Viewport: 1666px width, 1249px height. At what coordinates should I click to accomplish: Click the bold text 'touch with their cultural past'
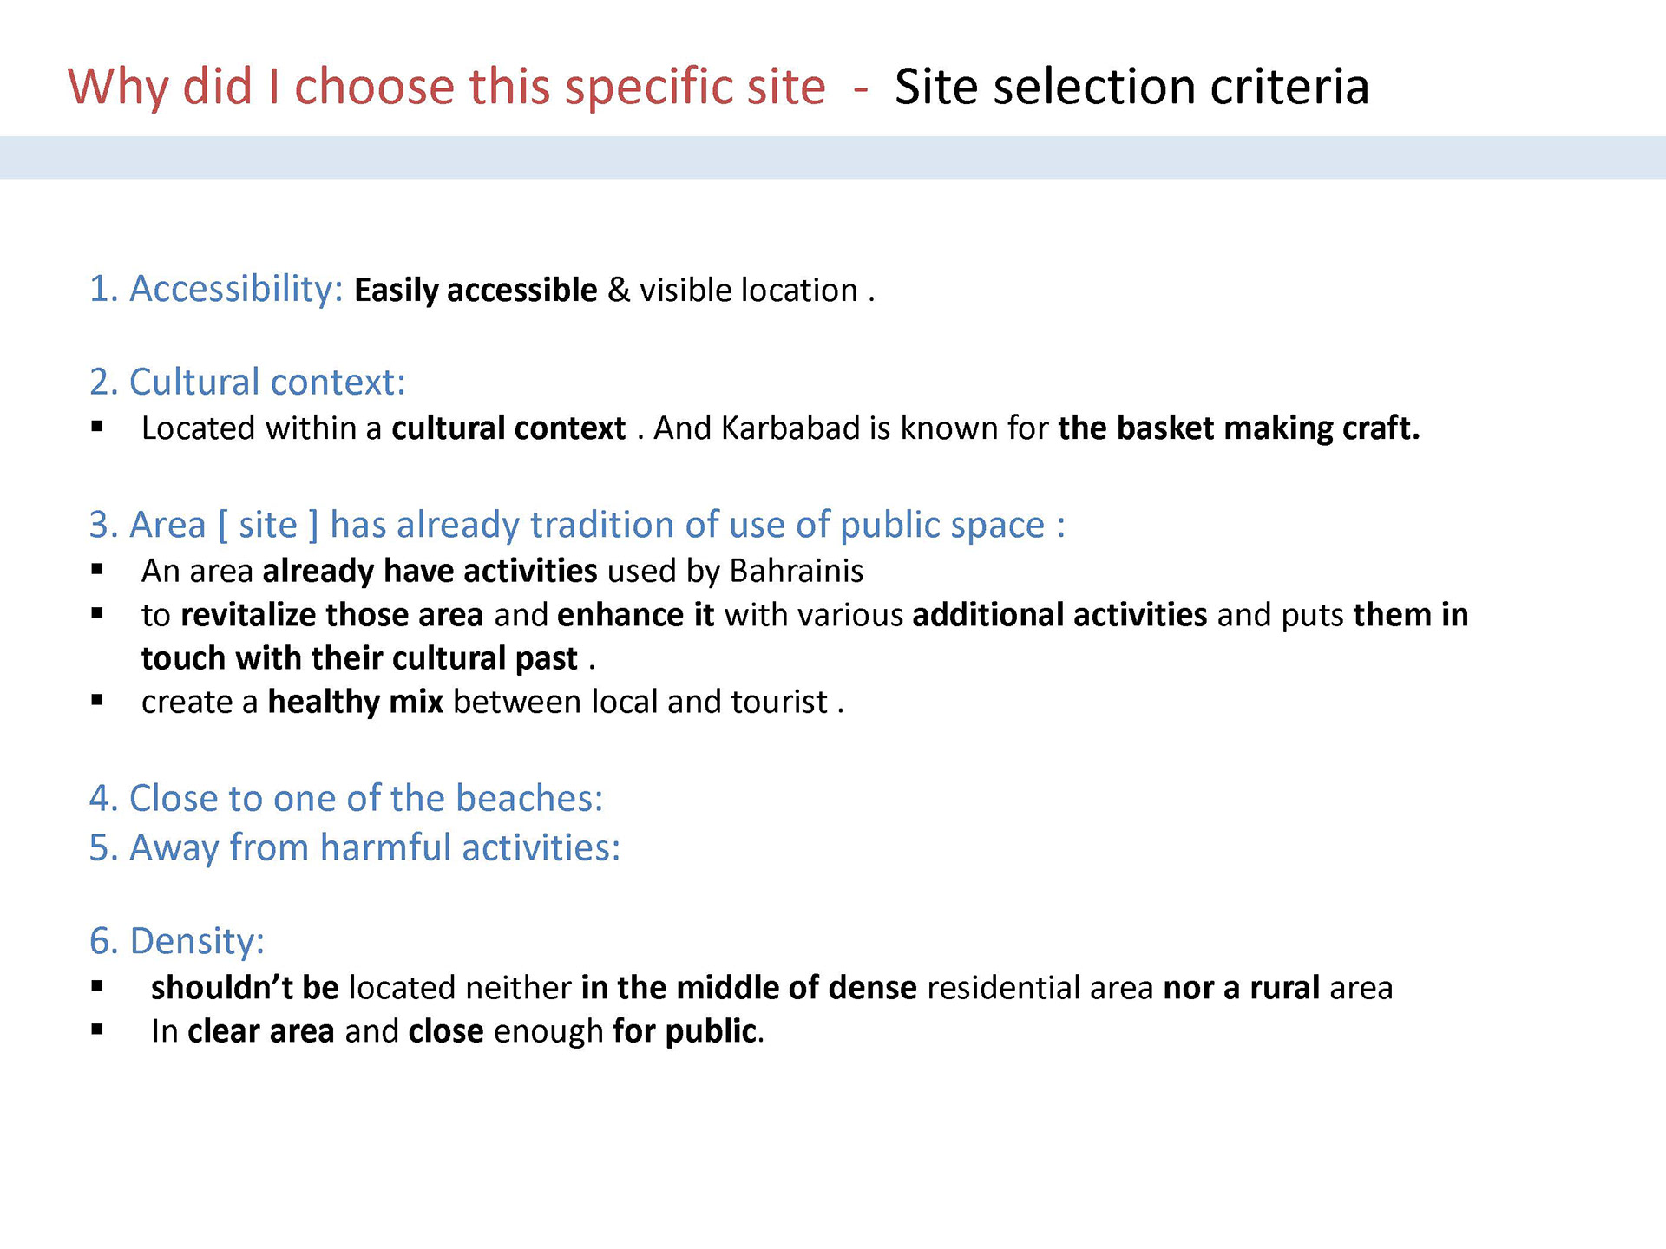click(x=359, y=658)
